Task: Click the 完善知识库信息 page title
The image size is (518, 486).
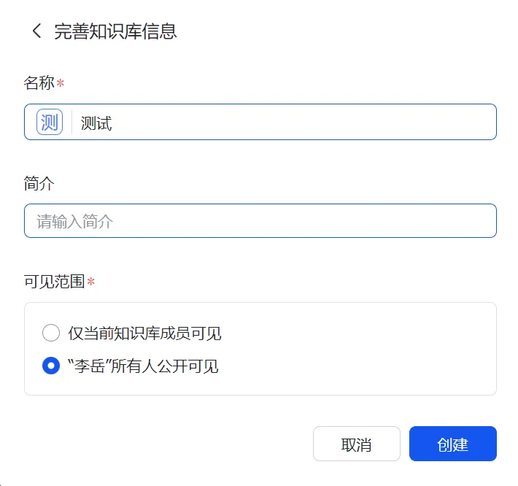Action: pos(115,31)
